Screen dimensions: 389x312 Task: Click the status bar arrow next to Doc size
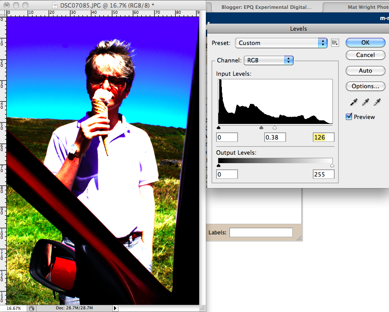[115, 308]
